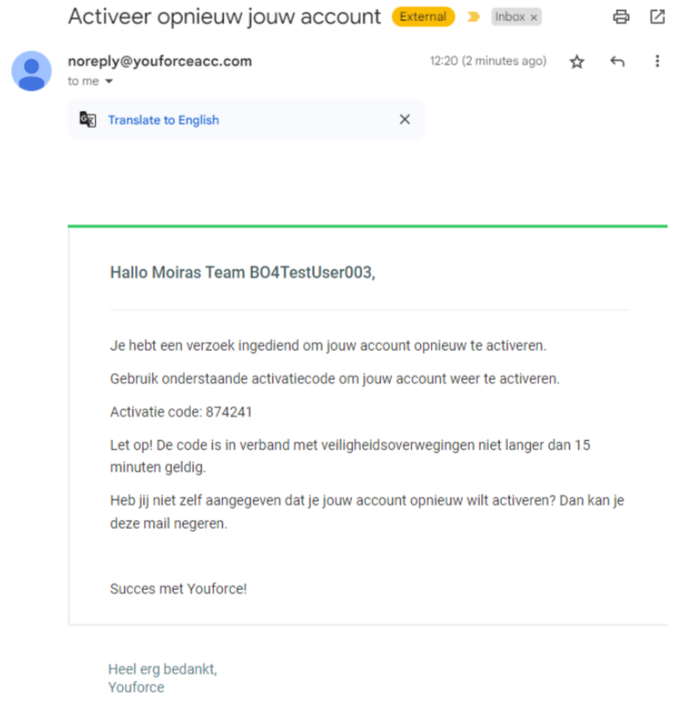Click Translate to English link
The height and width of the screenshot is (707, 688).
tap(164, 120)
